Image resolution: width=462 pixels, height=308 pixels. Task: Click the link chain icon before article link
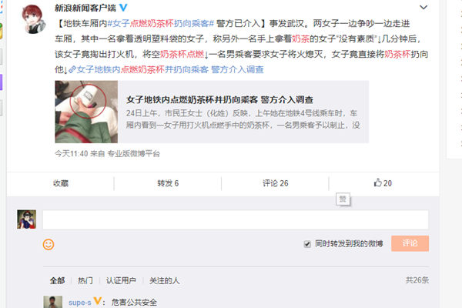pyautogui.click(x=72, y=69)
